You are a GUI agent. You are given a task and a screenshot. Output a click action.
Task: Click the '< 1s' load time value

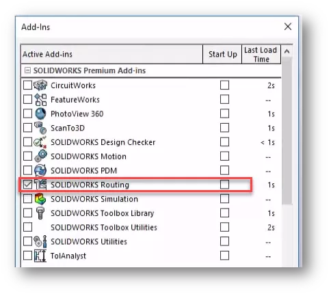coord(267,142)
